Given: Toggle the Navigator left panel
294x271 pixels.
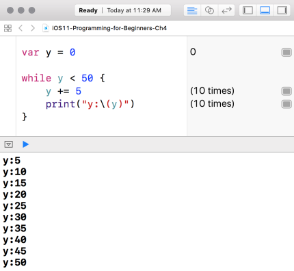Looking at the screenshot, I should click(248, 10).
